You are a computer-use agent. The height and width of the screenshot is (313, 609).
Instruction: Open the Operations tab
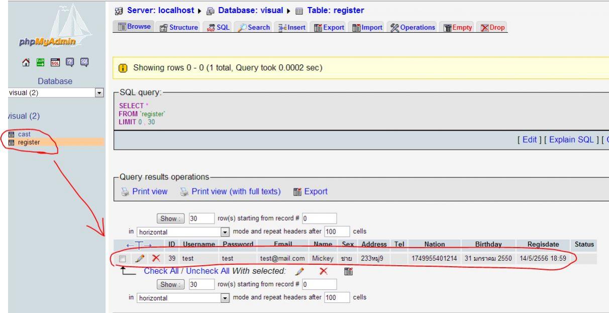click(x=412, y=27)
